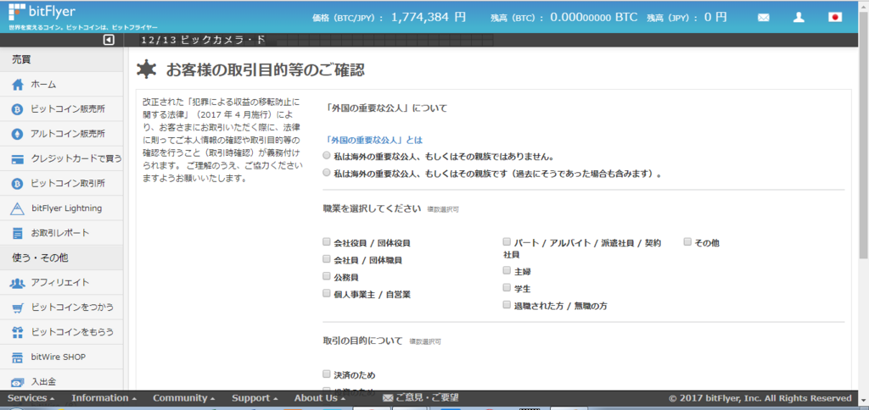
Task: Open アフィリエイト in the sidebar
Action: (x=61, y=283)
